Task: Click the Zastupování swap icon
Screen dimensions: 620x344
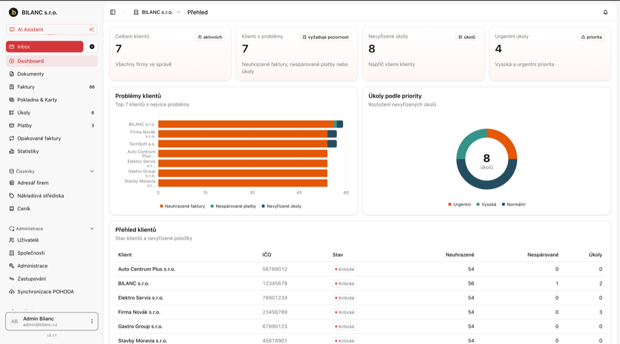Action: pyautogui.click(x=11, y=279)
